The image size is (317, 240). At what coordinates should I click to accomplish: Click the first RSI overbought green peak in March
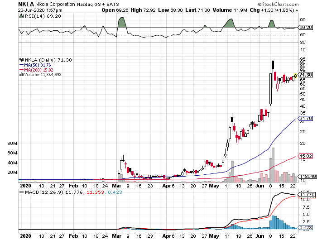click(122, 22)
